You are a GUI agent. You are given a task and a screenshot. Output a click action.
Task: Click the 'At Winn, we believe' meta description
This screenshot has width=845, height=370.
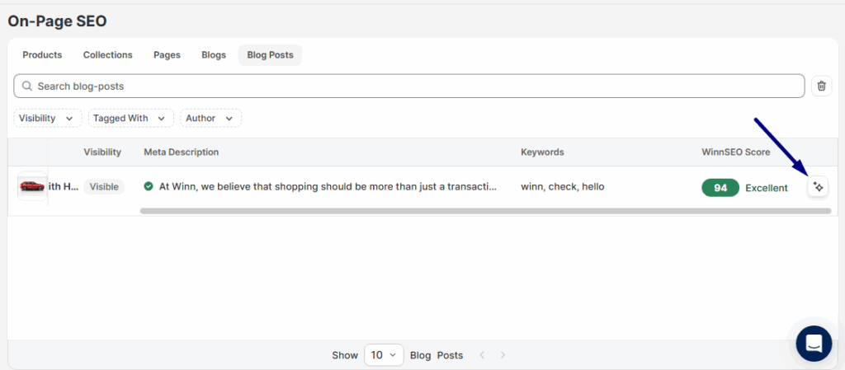328,186
